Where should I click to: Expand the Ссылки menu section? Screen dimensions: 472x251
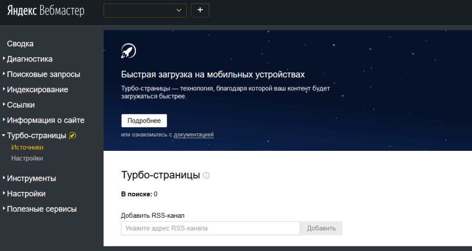click(x=21, y=105)
